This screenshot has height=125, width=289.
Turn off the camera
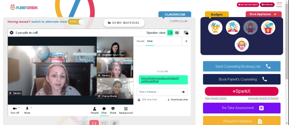pyautogui.click(x=15, y=111)
